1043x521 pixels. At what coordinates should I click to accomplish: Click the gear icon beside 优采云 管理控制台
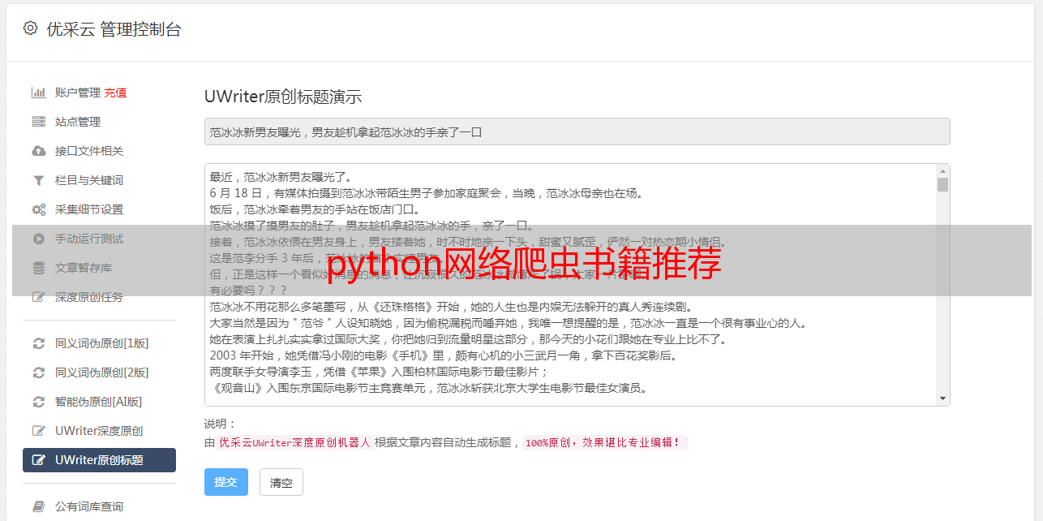click(31, 28)
